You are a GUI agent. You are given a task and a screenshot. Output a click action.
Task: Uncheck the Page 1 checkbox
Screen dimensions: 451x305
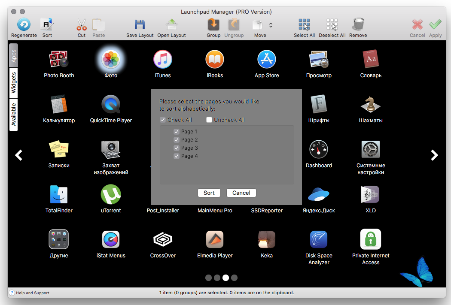click(176, 132)
